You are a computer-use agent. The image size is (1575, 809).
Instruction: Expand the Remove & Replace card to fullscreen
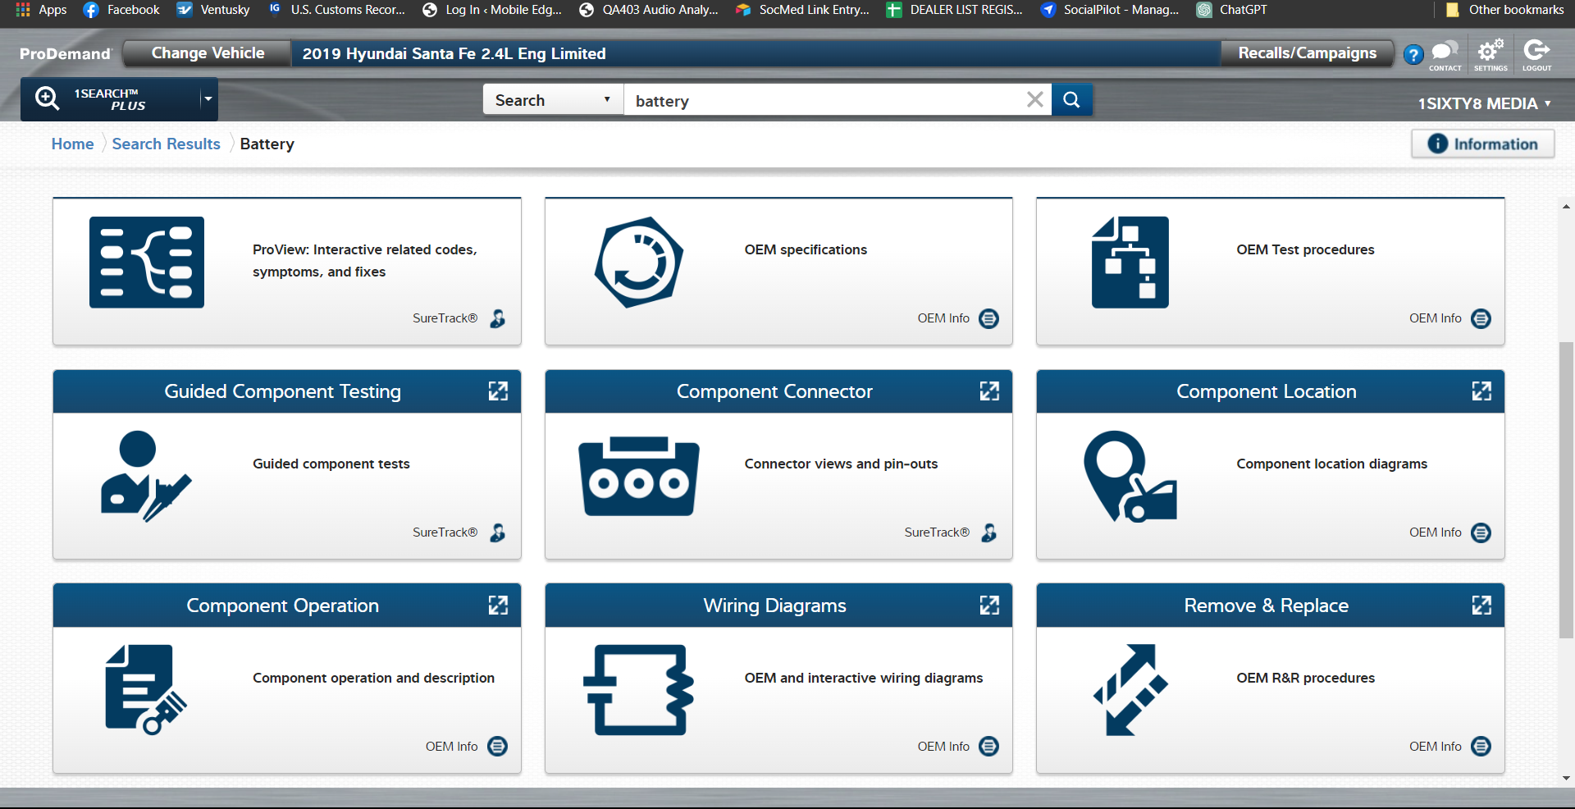click(x=1481, y=605)
